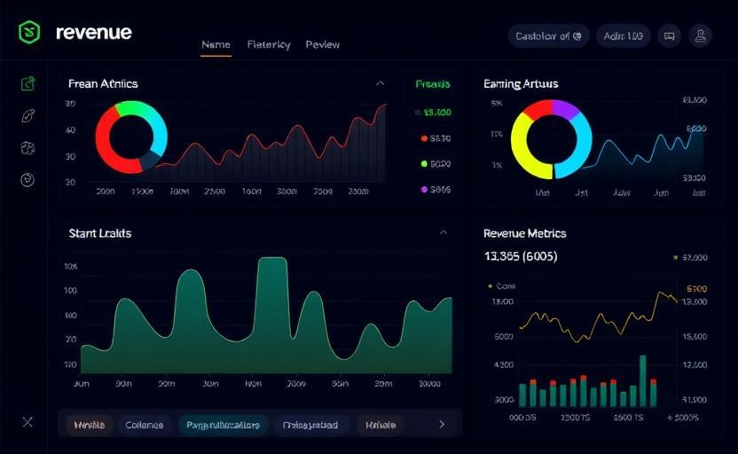Open the top green sidebar export icon
Screen dimensions: 738x454
click(x=28, y=84)
